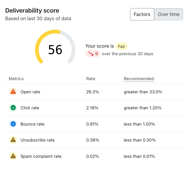This screenshot has width=189, height=169.
Task: Select the Unsubscribe rate metric label
Action: click(38, 140)
